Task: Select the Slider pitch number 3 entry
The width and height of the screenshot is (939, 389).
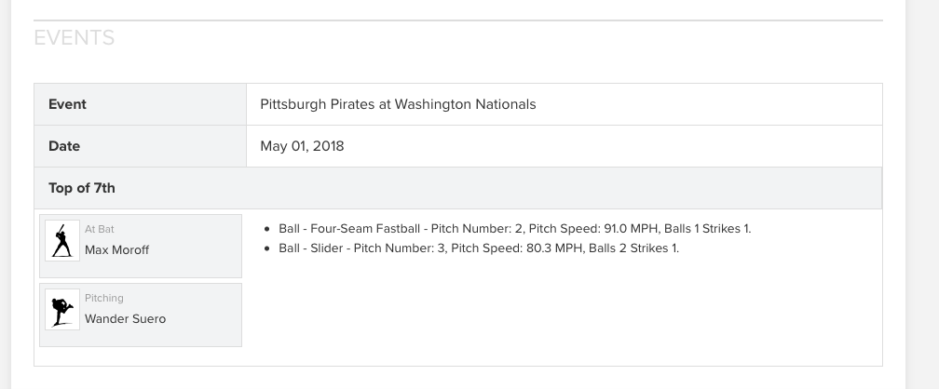Action: tap(479, 248)
